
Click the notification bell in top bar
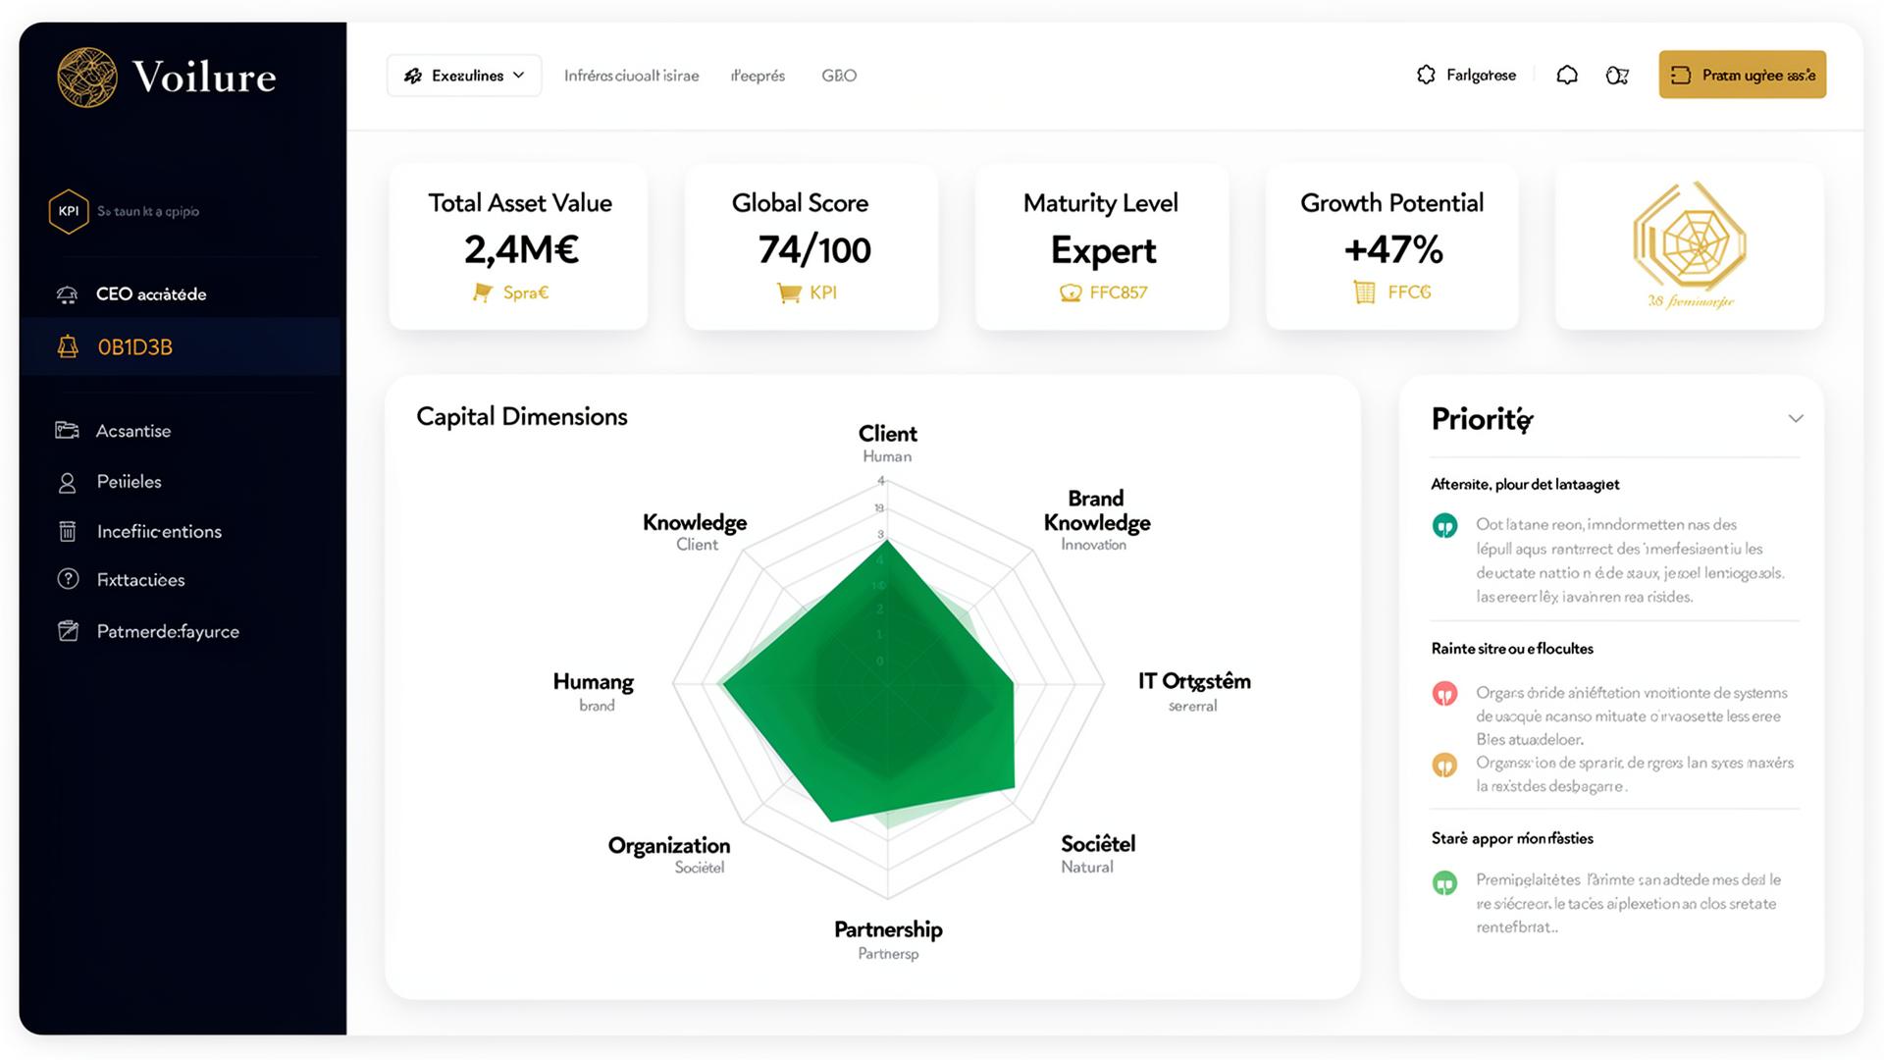pos(1567,74)
